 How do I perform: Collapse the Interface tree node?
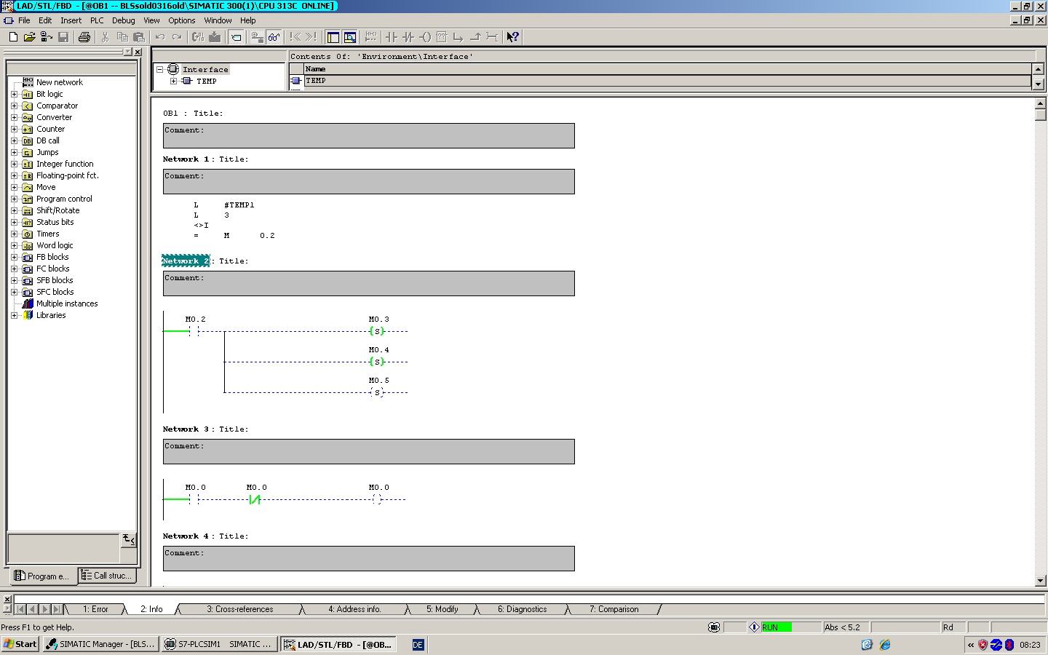(x=160, y=69)
